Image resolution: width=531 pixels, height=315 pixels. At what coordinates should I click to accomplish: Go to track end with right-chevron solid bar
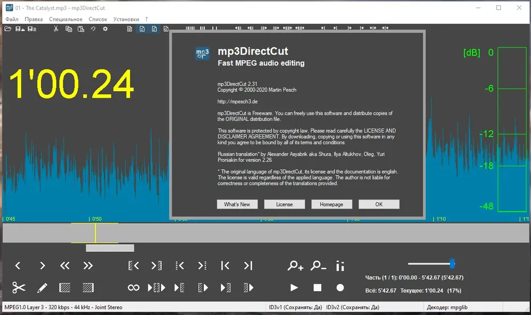tap(248, 266)
